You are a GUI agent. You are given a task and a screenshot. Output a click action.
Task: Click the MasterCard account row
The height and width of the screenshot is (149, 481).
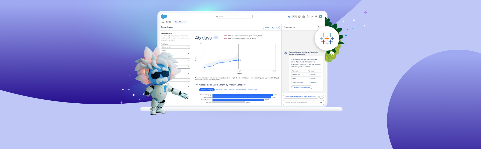[306, 74]
